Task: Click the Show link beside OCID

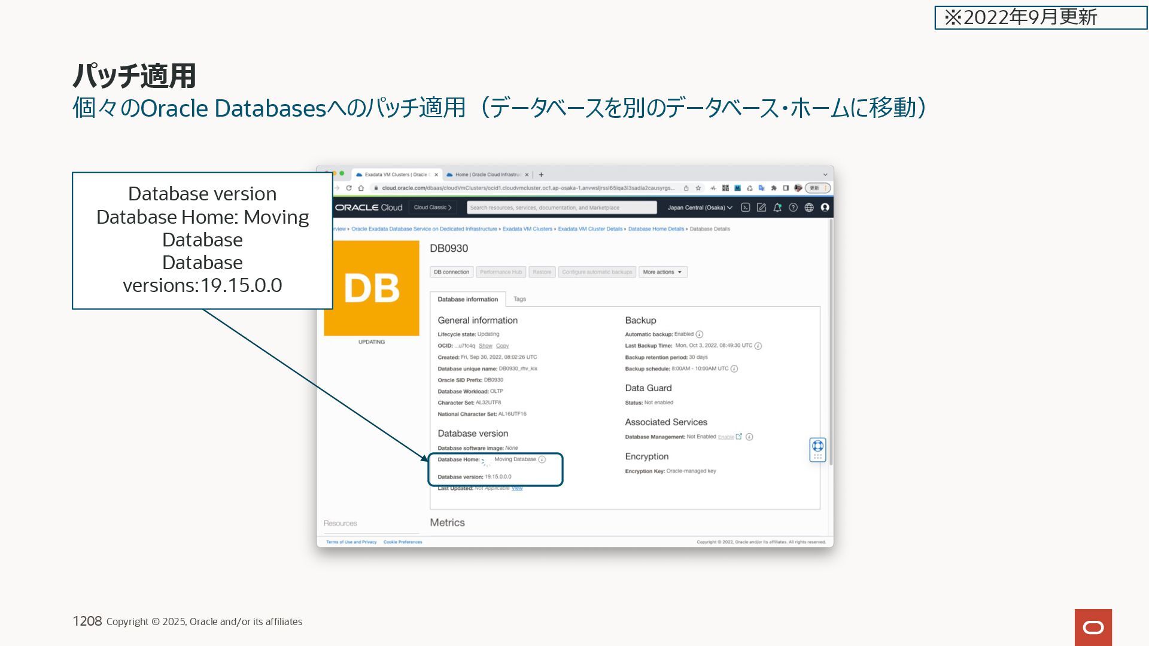Action: pos(485,346)
